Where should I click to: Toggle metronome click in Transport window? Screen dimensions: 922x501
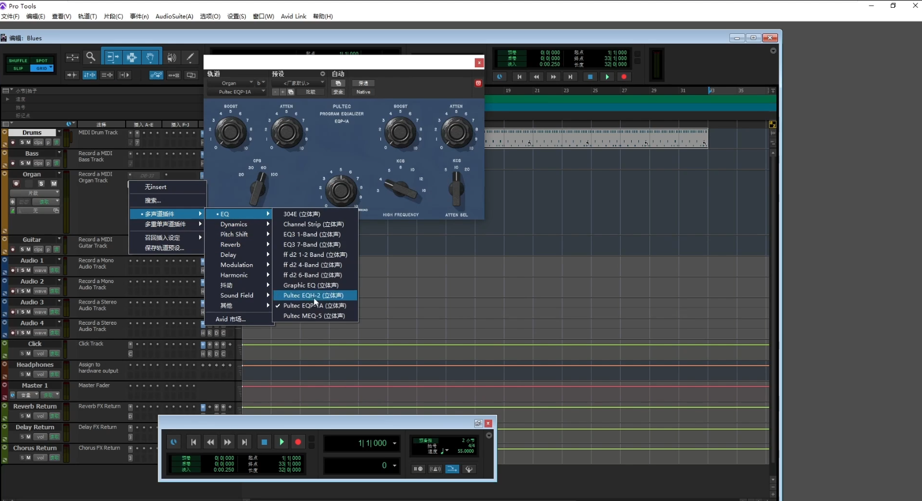click(x=435, y=469)
